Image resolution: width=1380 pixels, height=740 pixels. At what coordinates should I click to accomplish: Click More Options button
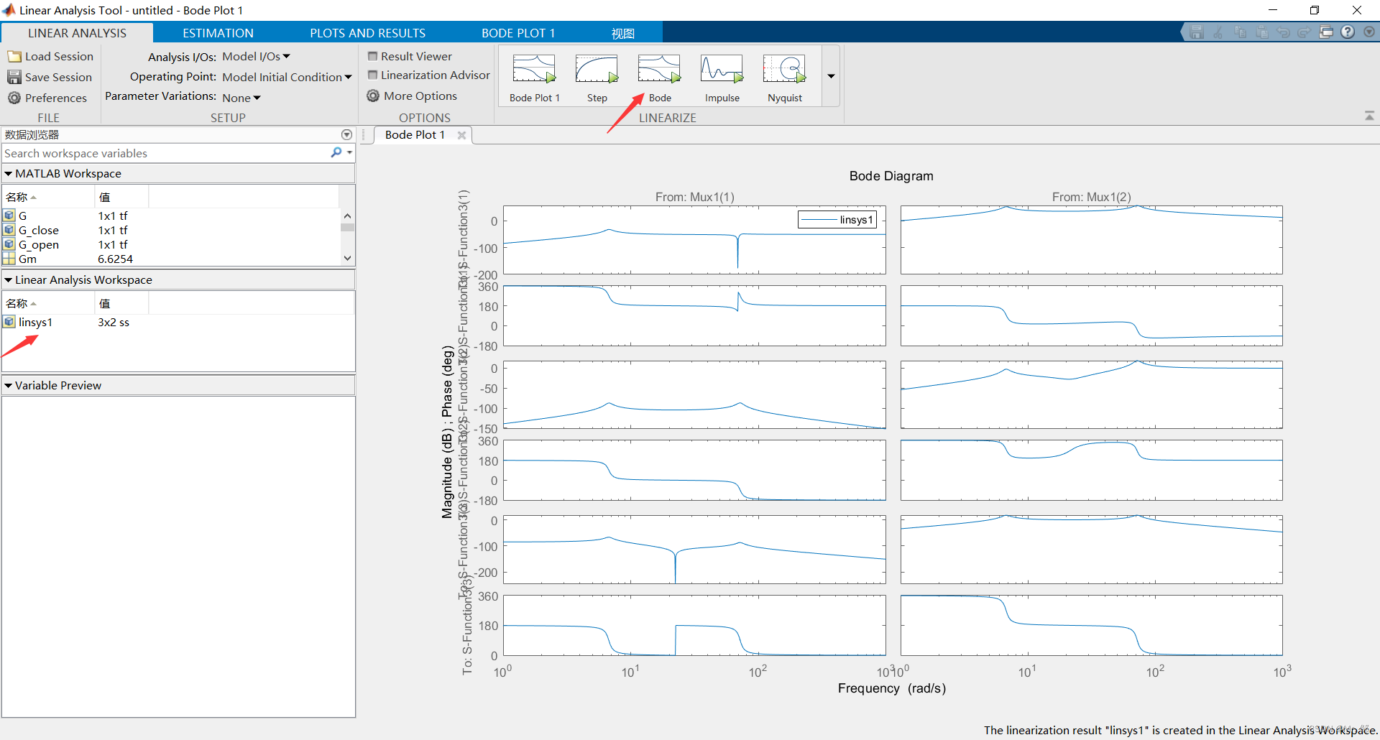tap(412, 96)
